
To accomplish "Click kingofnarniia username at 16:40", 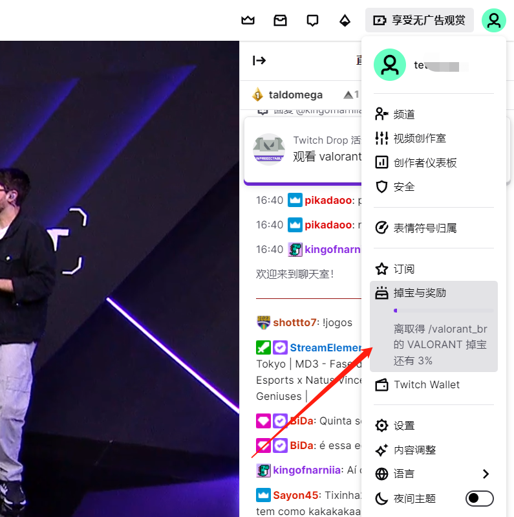I will point(333,249).
